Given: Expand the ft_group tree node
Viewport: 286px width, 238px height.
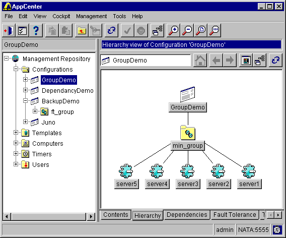Looking at the screenshot, I should (35, 111).
